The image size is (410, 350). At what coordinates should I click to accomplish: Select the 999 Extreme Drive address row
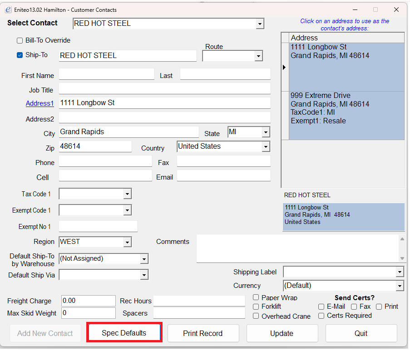pos(346,116)
